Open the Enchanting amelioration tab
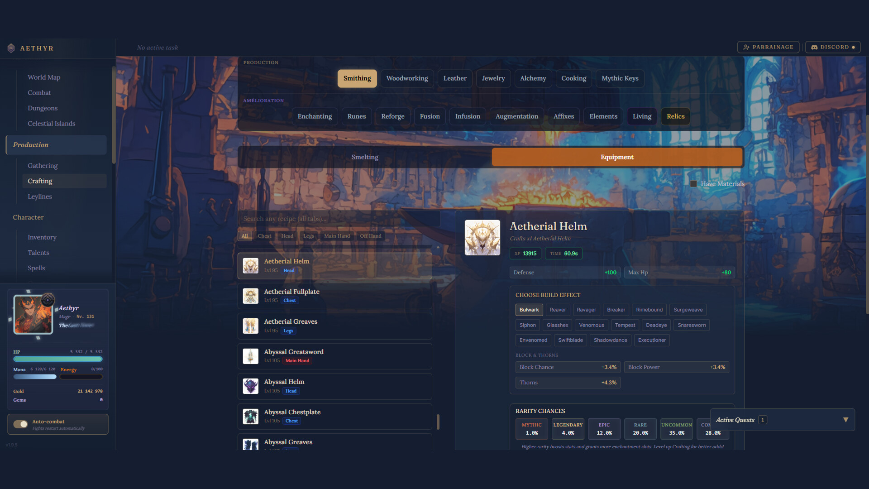 [315, 116]
